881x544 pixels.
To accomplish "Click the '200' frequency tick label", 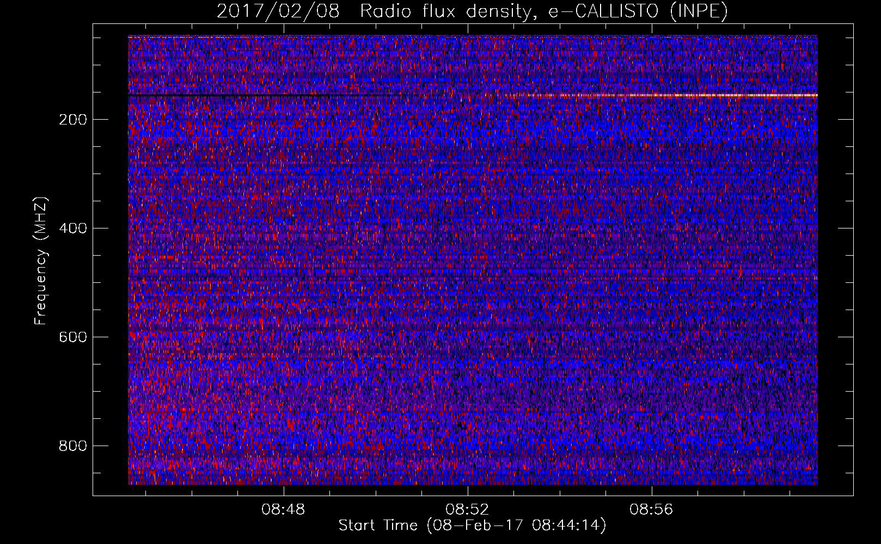I will pos(73,120).
